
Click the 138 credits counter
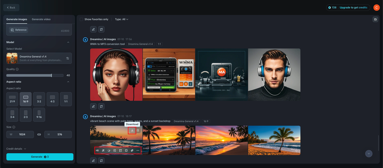coord(332,7)
